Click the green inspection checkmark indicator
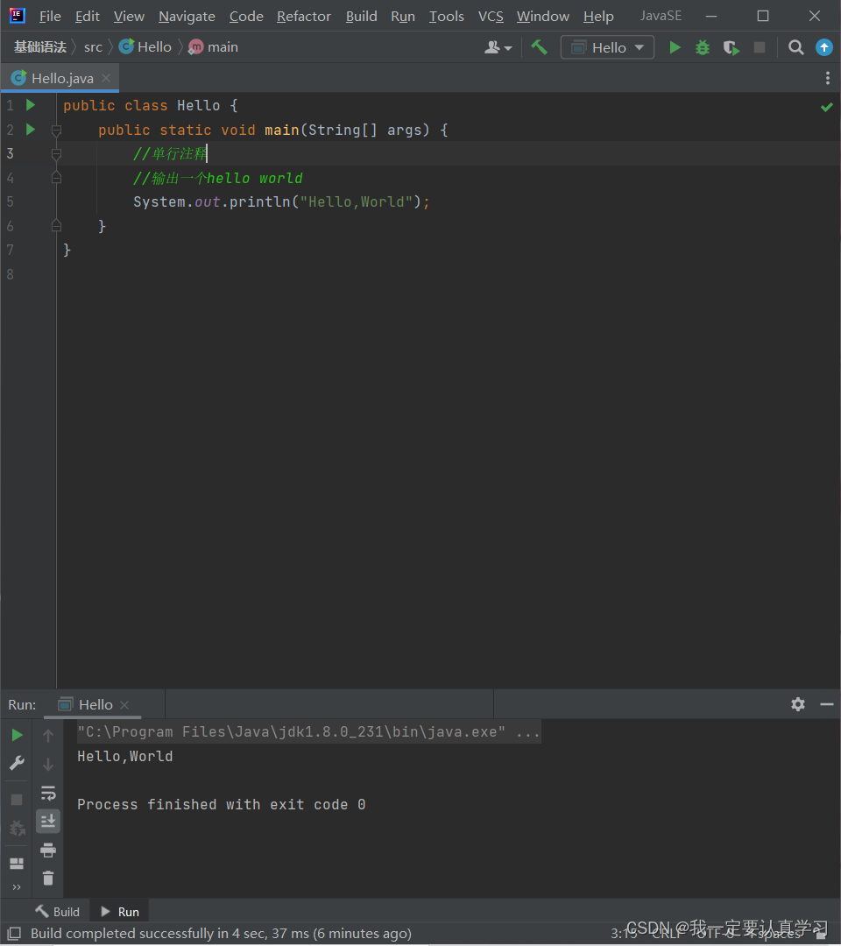Viewport: 841px width, 946px height. pos(826,107)
